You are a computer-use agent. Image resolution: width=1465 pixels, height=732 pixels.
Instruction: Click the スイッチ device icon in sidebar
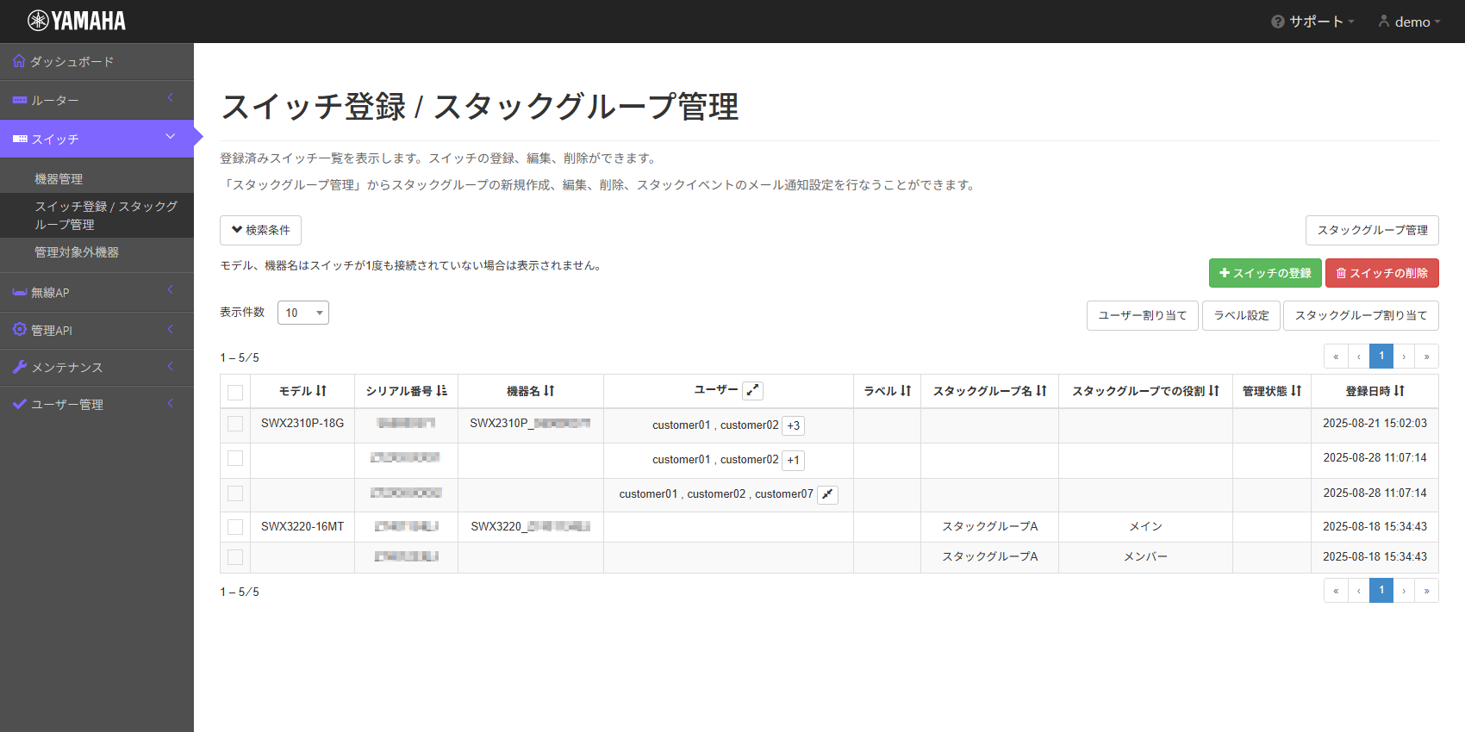[20, 139]
